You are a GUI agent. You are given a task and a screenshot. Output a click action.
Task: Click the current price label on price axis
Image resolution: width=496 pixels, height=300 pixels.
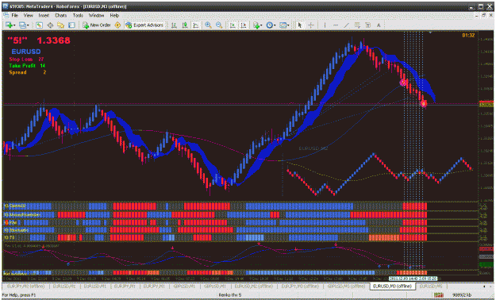486,104
